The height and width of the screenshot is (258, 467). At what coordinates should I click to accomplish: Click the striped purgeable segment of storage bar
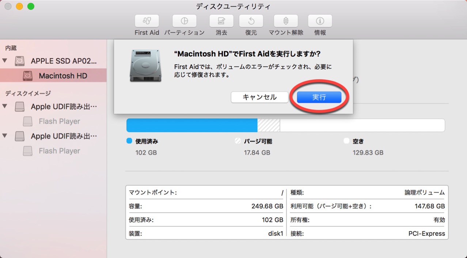click(269, 125)
